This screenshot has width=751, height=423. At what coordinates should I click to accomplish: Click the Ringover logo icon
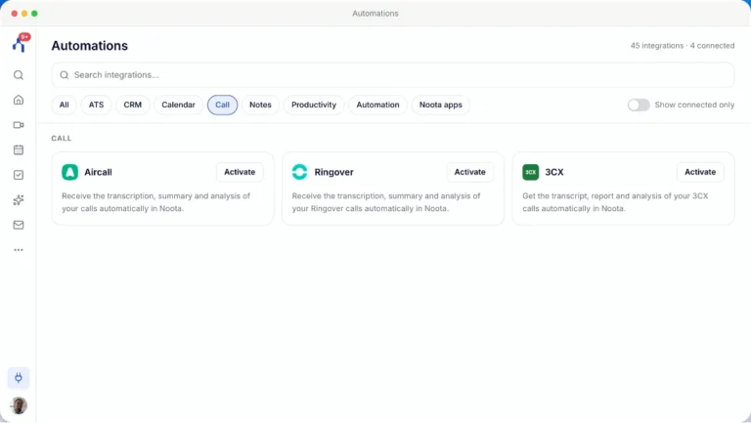[300, 172]
